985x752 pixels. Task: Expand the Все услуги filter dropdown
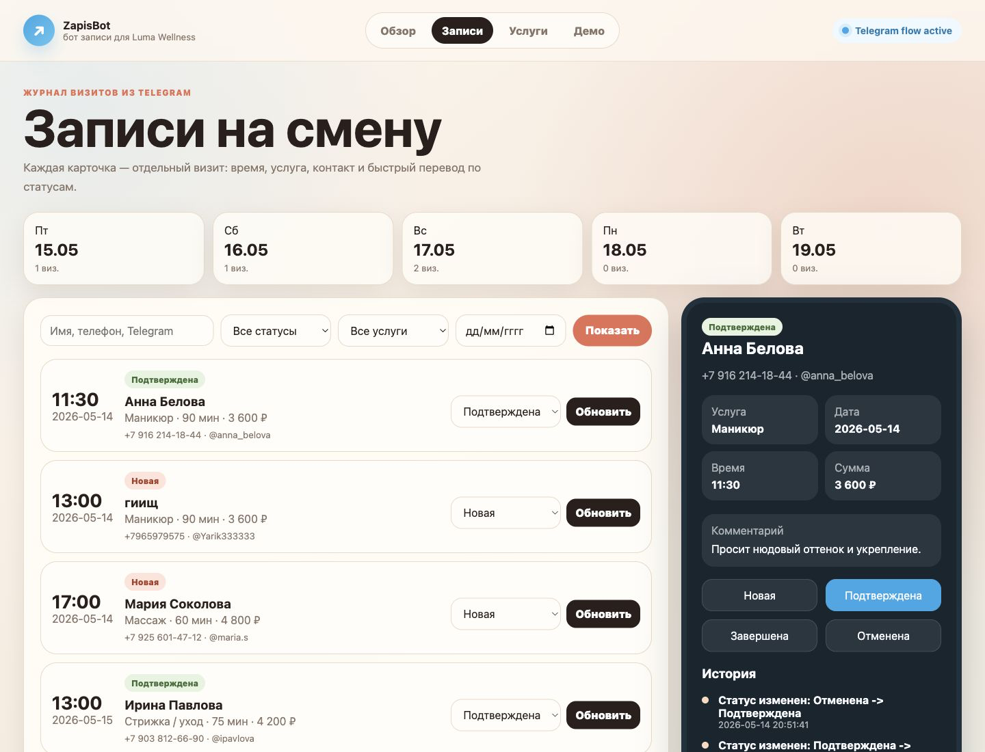click(393, 331)
